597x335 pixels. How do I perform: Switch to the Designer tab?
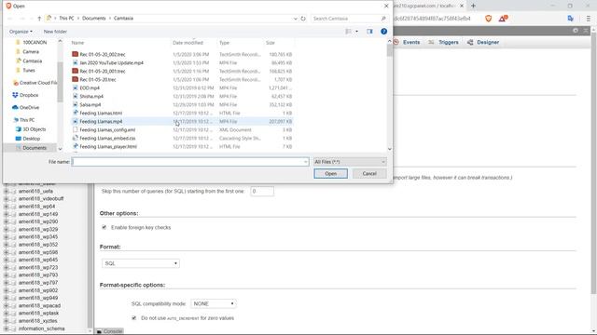point(488,42)
